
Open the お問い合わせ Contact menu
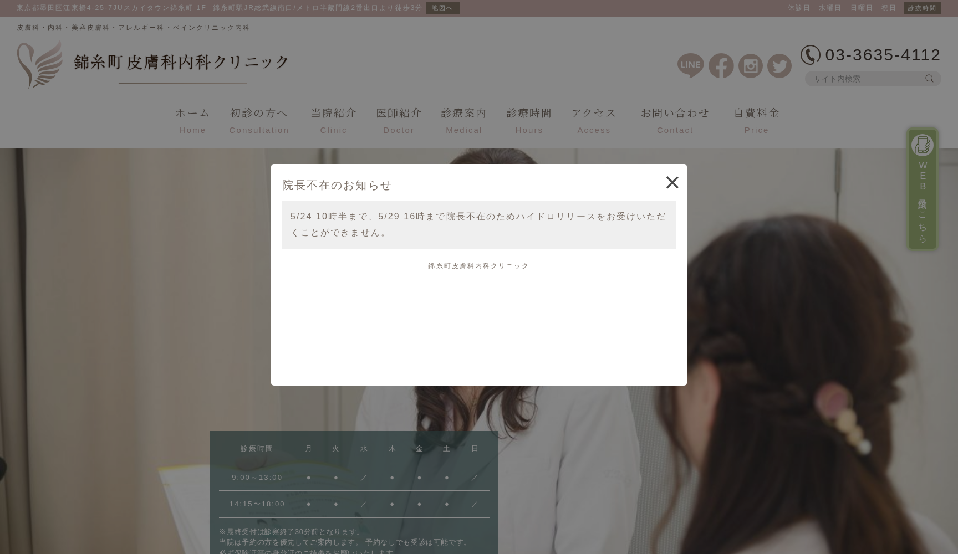(x=675, y=120)
